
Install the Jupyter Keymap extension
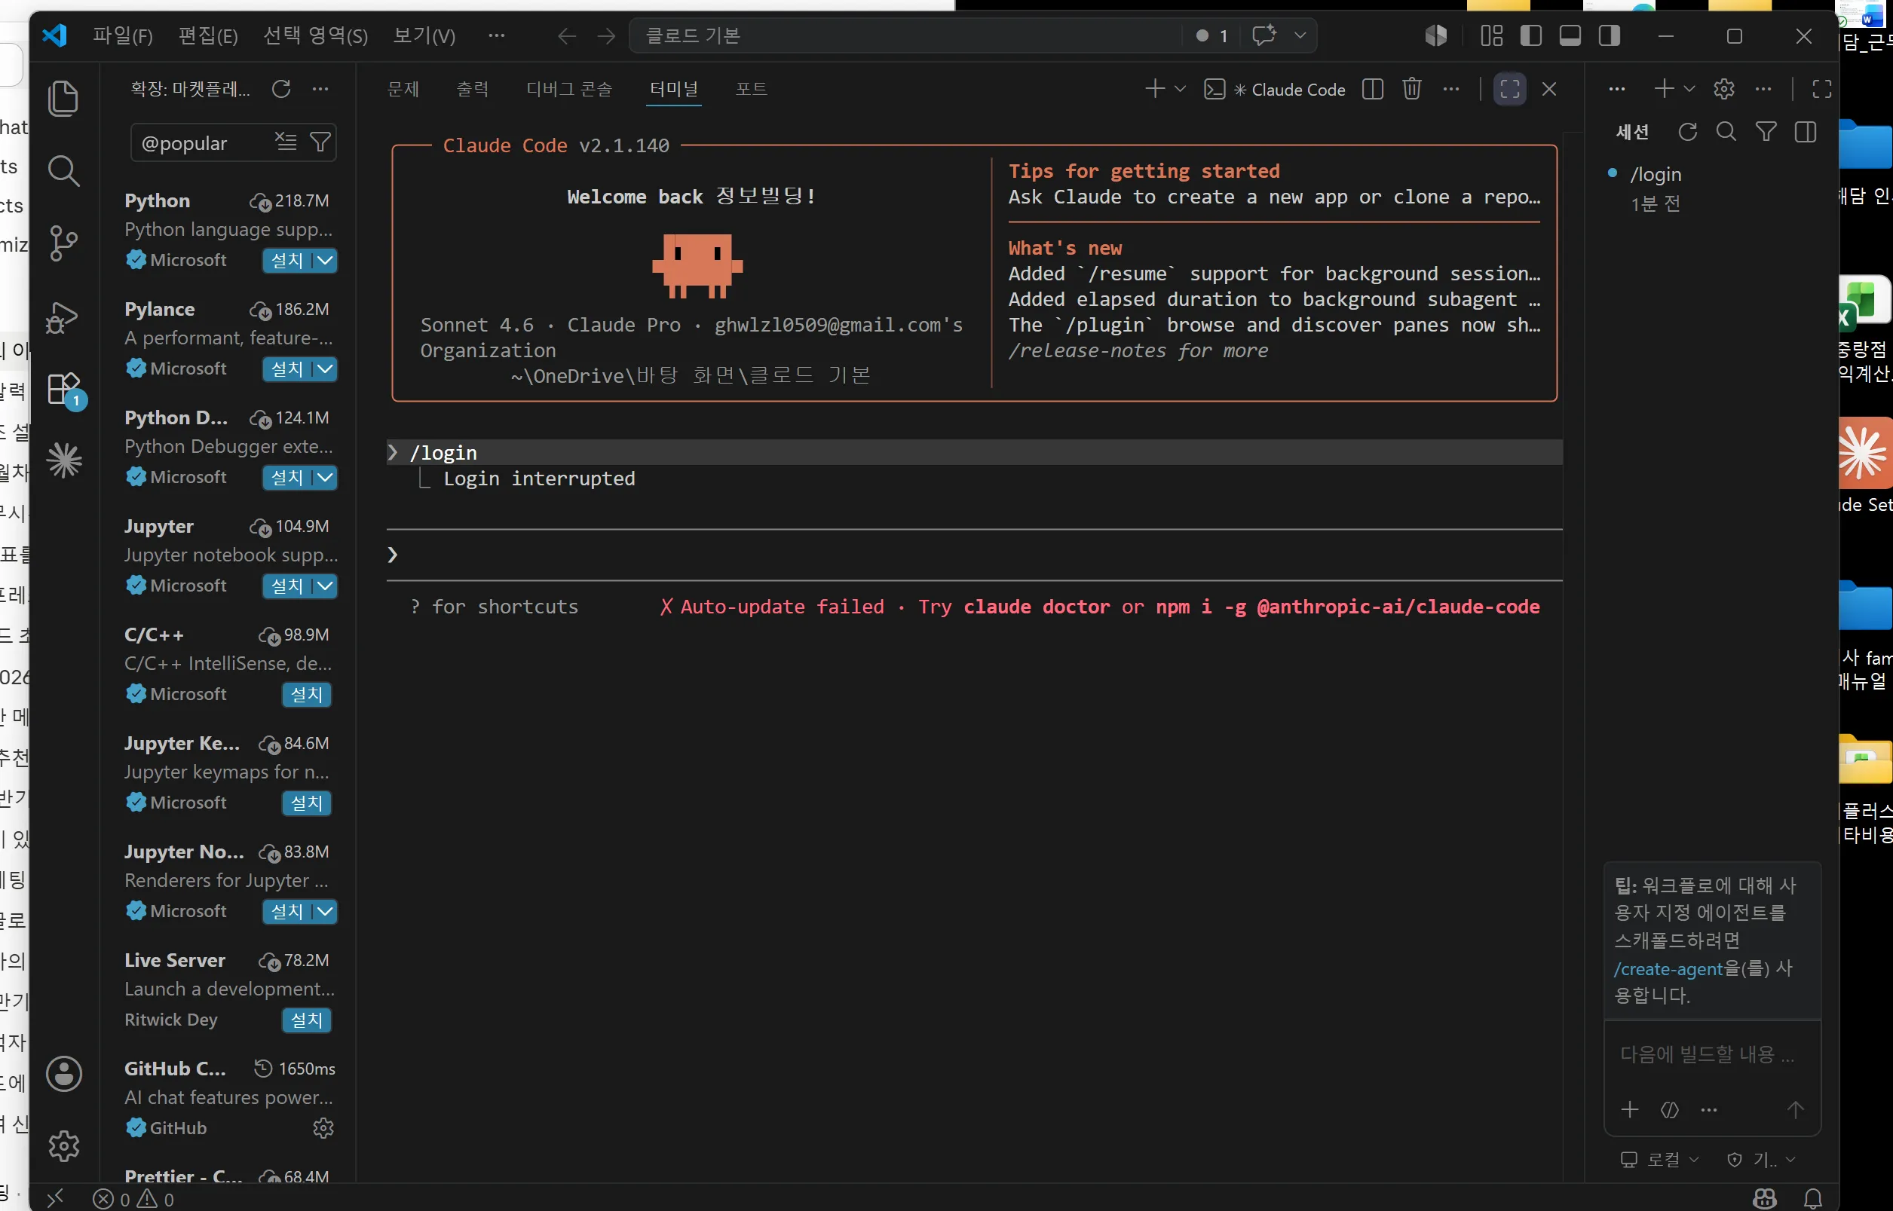pyautogui.click(x=307, y=803)
